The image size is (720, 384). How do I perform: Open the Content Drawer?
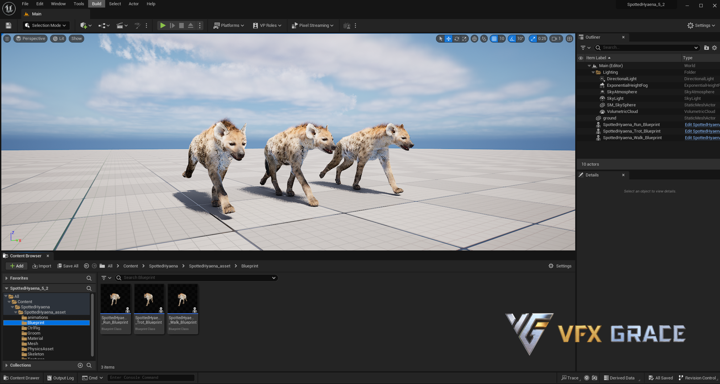[x=21, y=378]
